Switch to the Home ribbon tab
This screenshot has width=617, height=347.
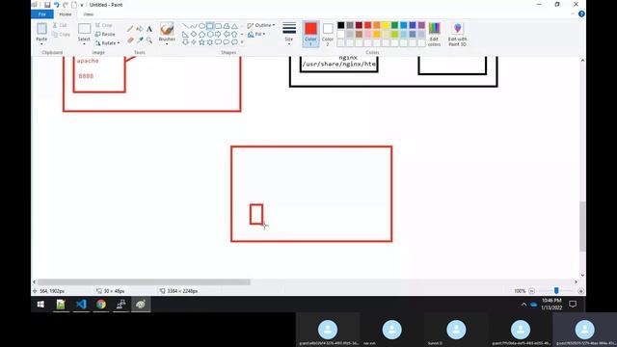click(66, 14)
